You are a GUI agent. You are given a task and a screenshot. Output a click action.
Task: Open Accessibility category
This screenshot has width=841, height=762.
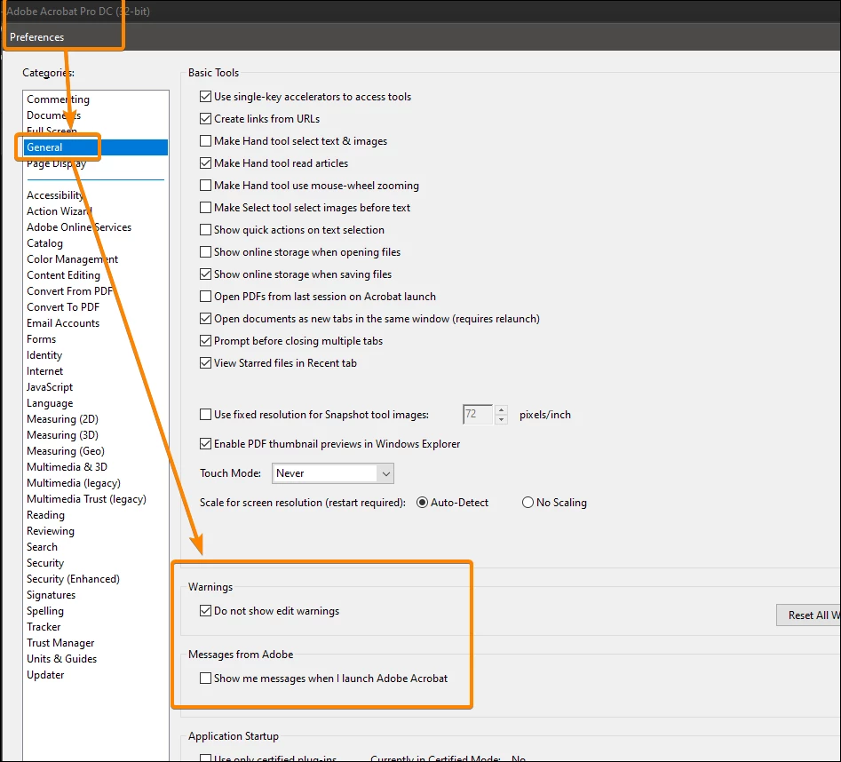(55, 195)
